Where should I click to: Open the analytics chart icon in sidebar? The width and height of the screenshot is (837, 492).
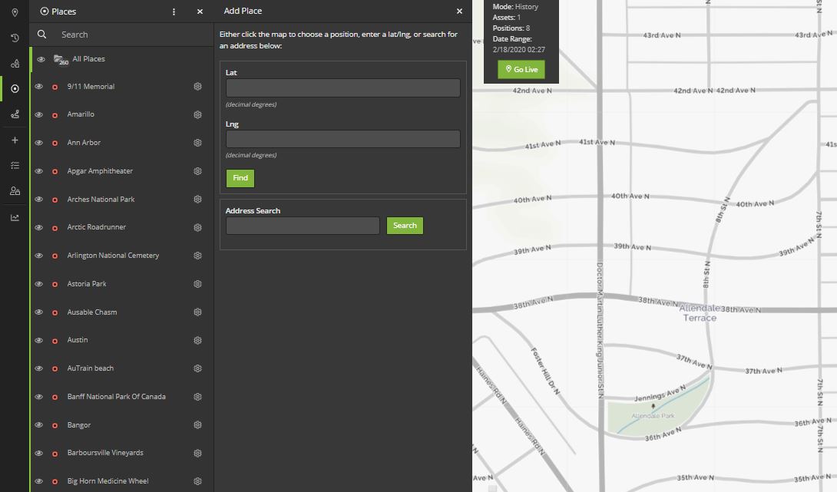pyautogui.click(x=15, y=217)
